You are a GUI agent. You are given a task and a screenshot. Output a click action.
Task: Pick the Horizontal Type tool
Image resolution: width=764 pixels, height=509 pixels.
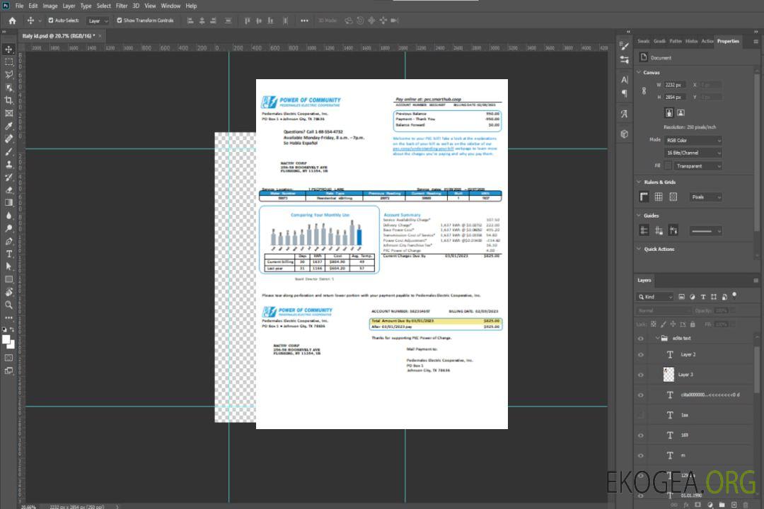pyautogui.click(x=9, y=254)
